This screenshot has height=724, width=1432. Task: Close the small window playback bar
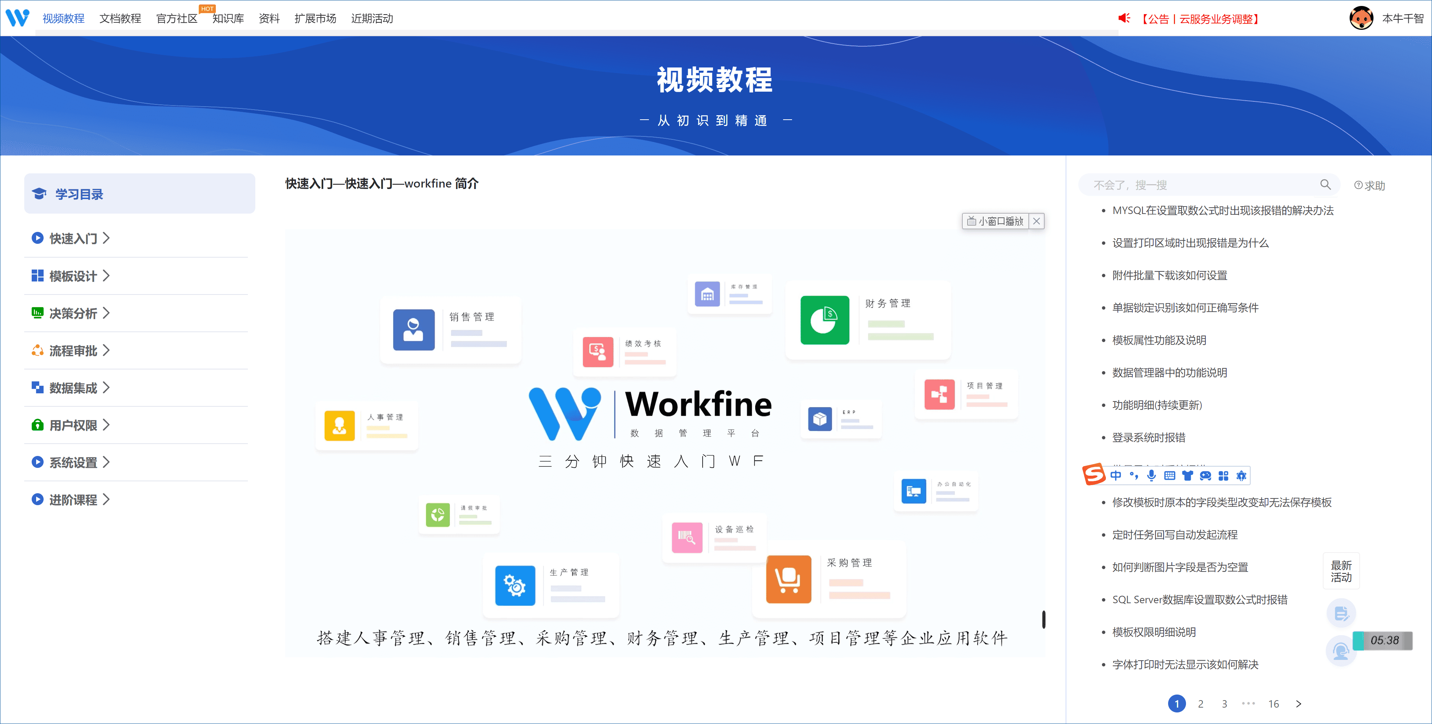[1037, 221]
